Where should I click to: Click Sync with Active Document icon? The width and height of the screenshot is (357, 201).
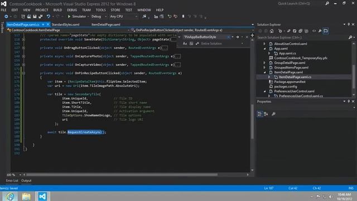pyautogui.click(x=289, y=31)
